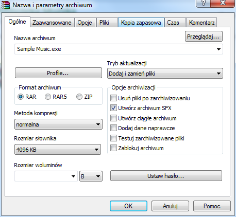
Task: Go to the Komentarz tab
Action: [x=201, y=23]
